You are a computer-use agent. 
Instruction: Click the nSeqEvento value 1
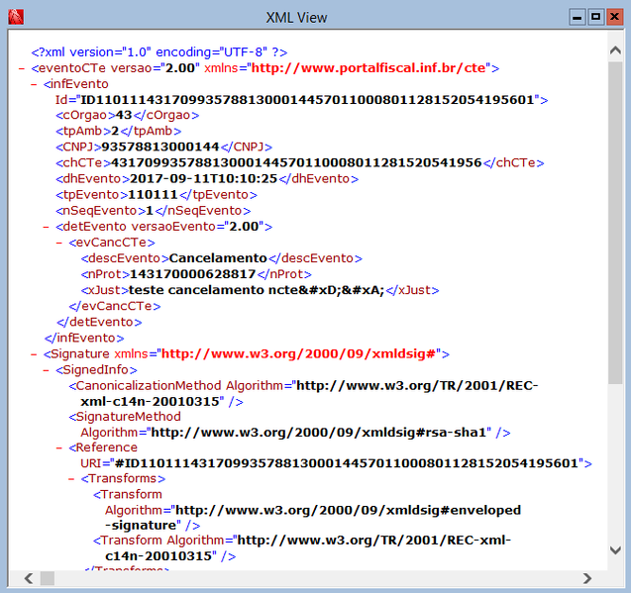click(150, 211)
